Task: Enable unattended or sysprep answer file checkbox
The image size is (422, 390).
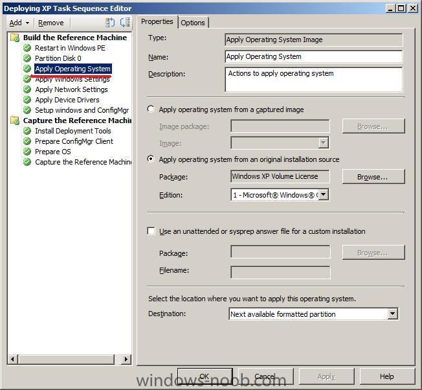Action: tap(151, 231)
